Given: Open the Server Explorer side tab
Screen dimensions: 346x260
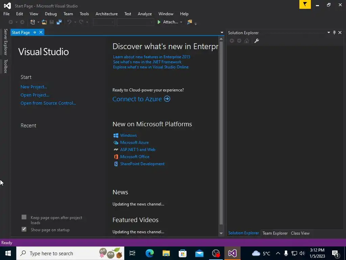Looking at the screenshot, I should 5,42.
